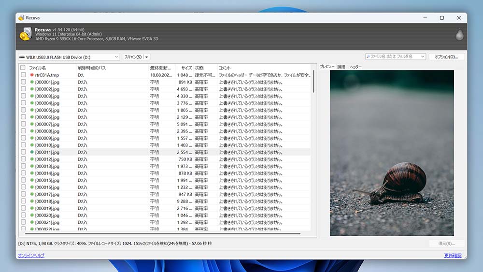
Task: Check the box for [000018].jpg
Action: point(23,201)
